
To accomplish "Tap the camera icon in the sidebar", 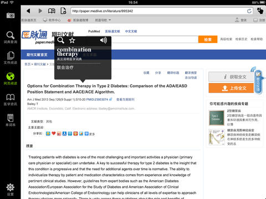I will click(11, 15).
